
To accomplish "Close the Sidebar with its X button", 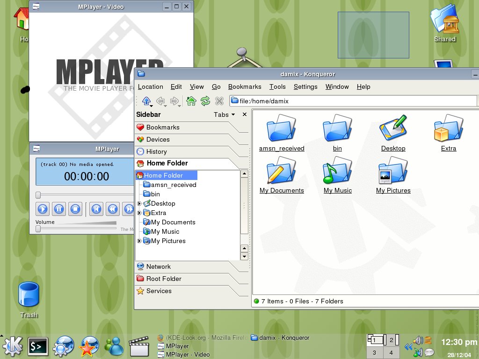I will [244, 115].
